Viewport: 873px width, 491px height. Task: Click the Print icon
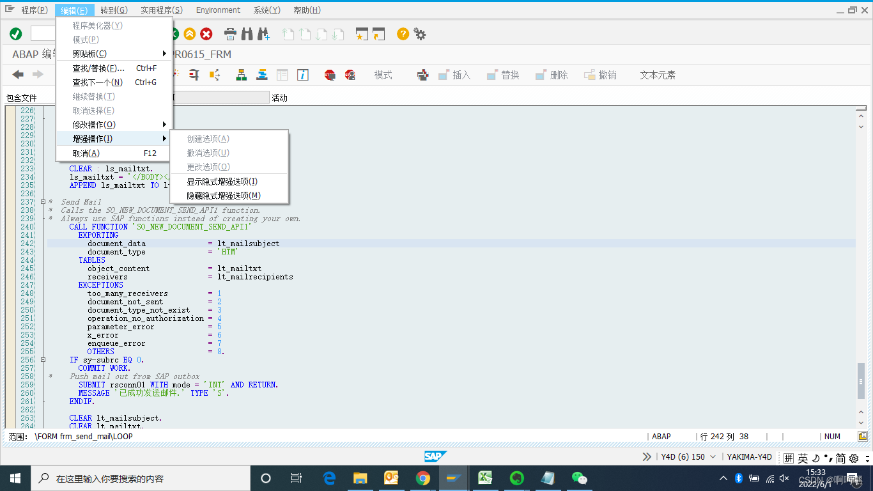pos(231,34)
